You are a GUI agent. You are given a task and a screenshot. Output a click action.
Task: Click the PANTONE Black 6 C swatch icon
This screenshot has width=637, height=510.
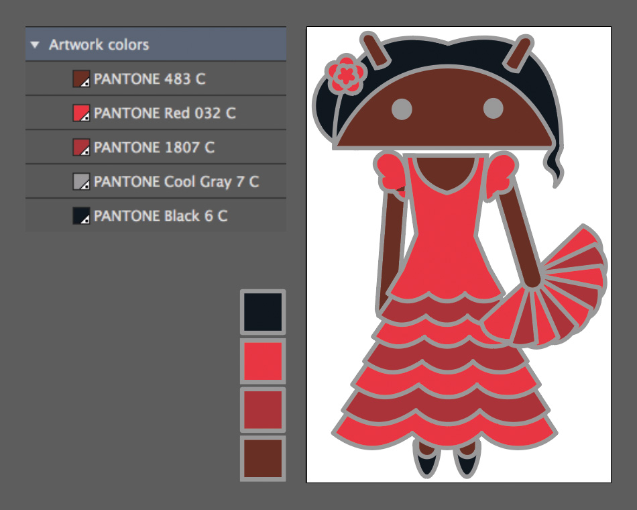coord(81,216)
